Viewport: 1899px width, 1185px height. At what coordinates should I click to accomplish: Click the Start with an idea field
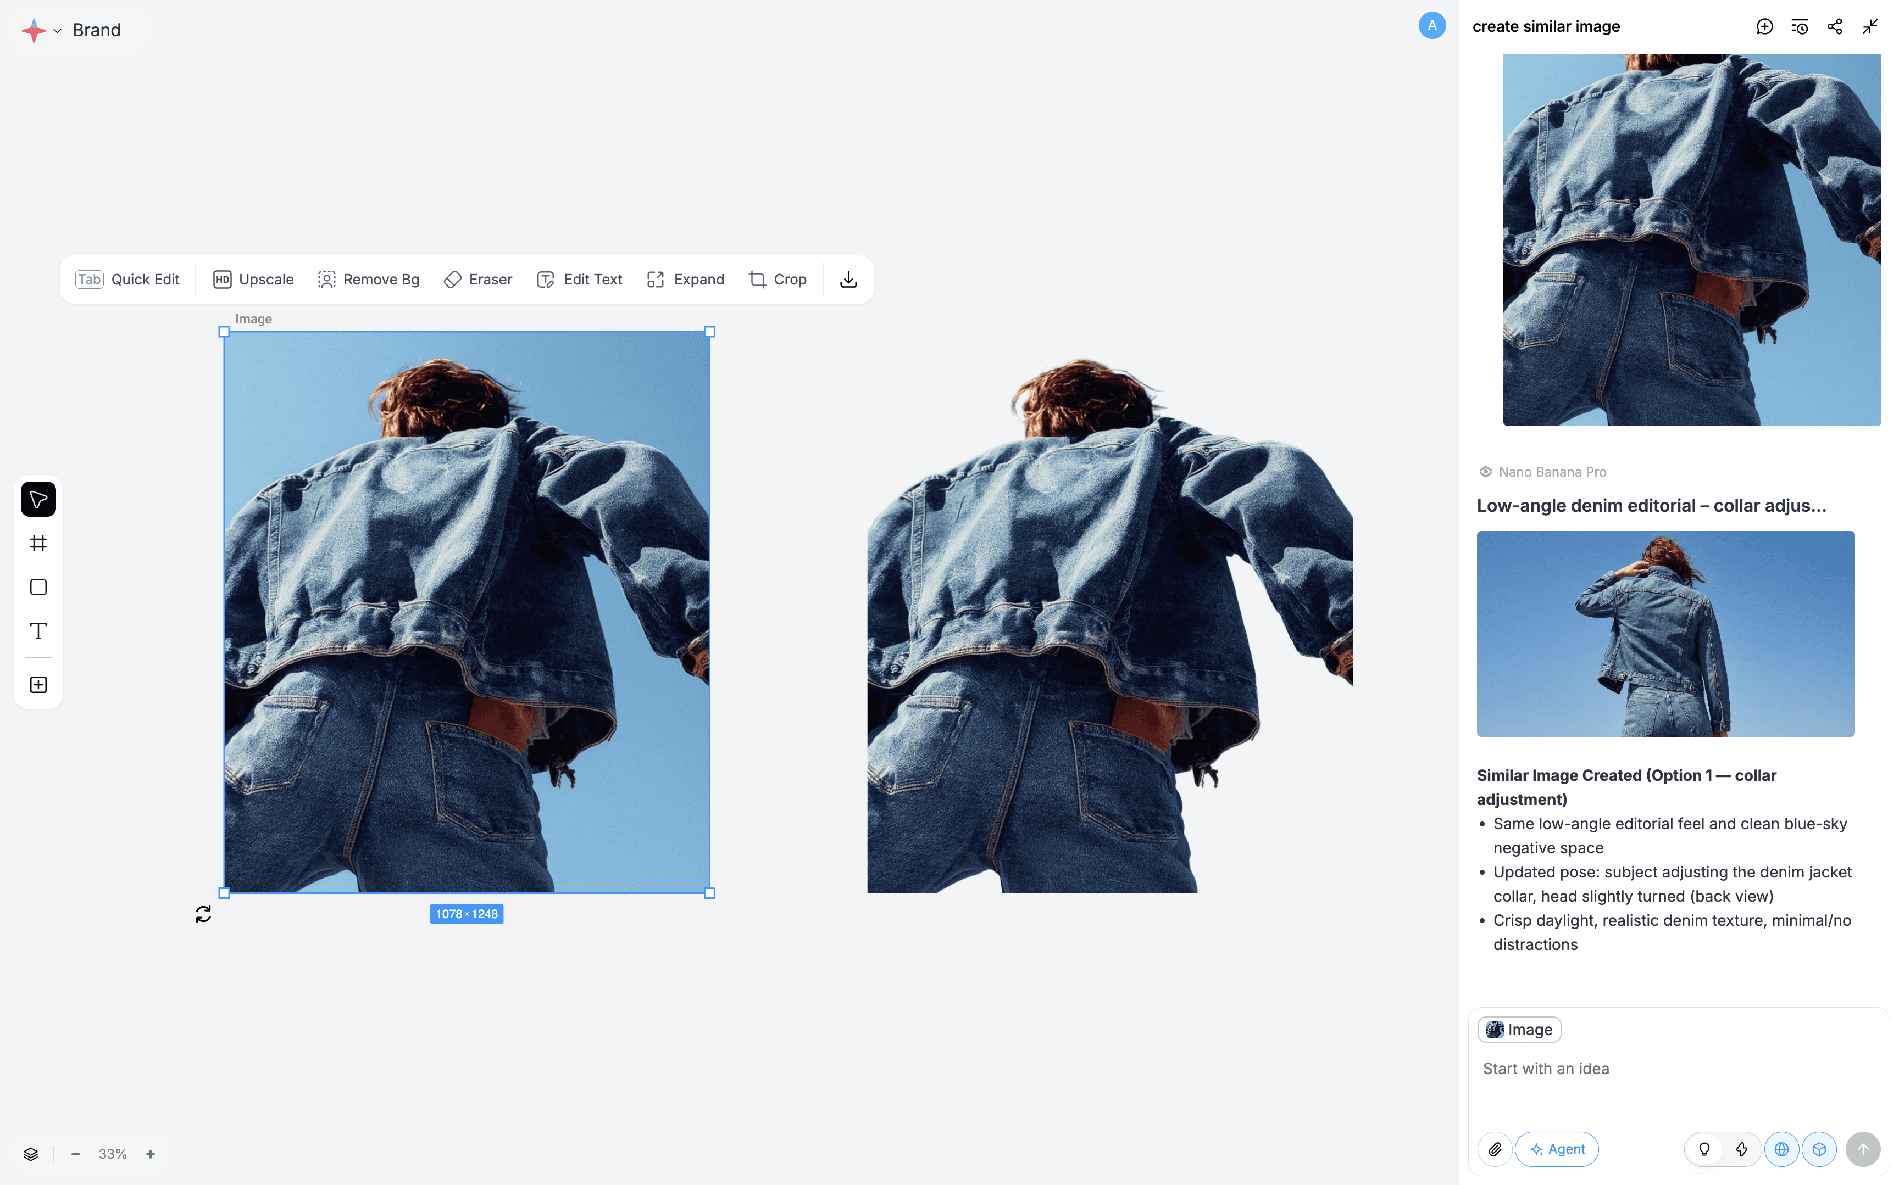pyautogui.click(x=1678, y=1068)
